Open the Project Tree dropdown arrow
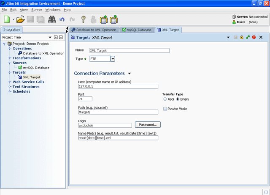The height and width of the screenshot is (195, 270). [x=50, y=37]
